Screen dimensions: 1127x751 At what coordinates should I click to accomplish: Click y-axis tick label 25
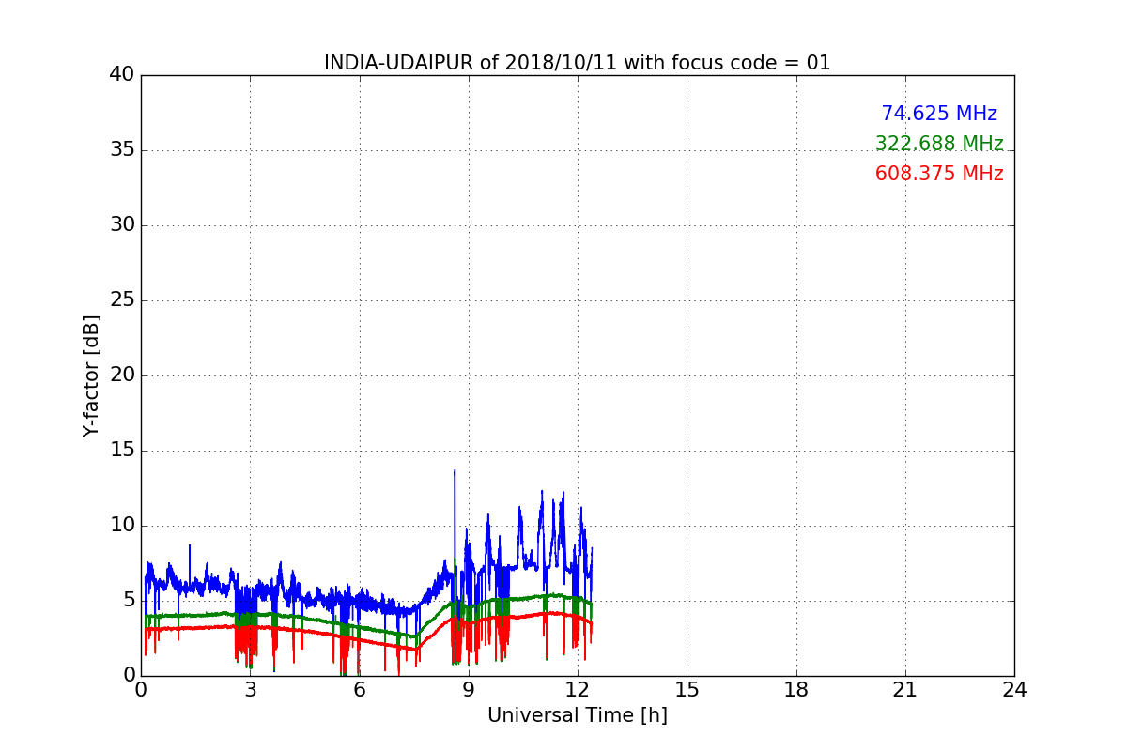122,300
